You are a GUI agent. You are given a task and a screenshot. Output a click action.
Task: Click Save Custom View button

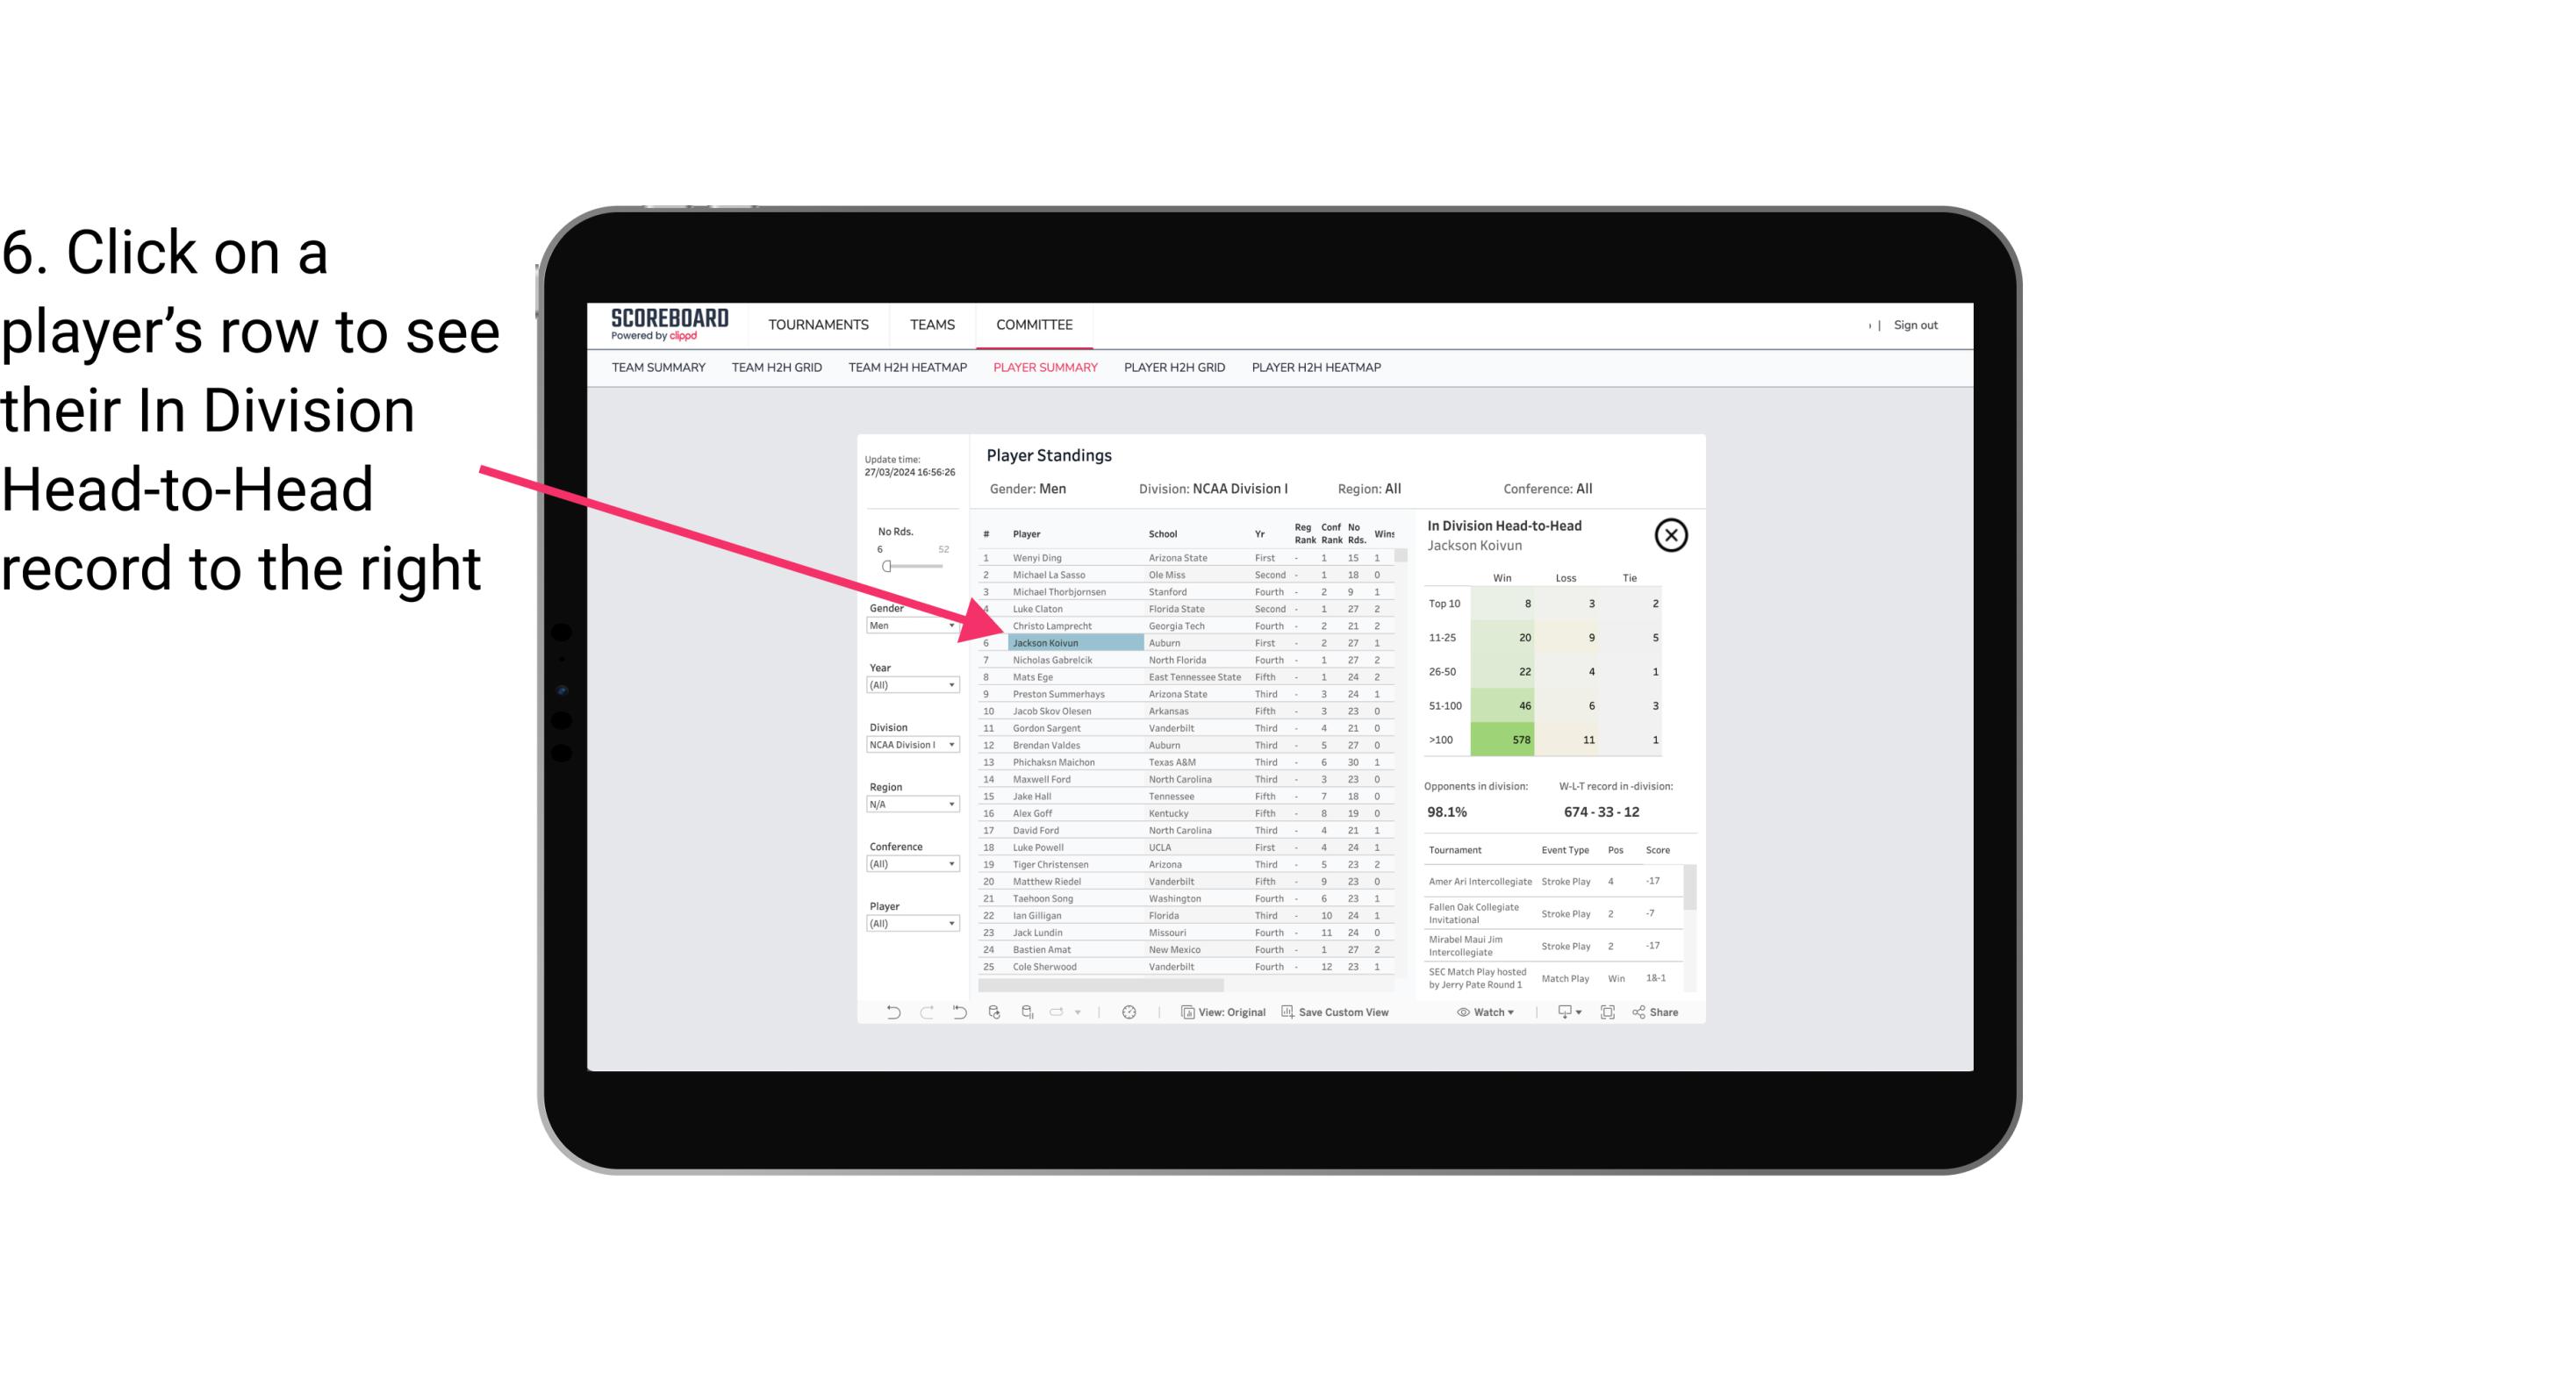(1337, 1012)
